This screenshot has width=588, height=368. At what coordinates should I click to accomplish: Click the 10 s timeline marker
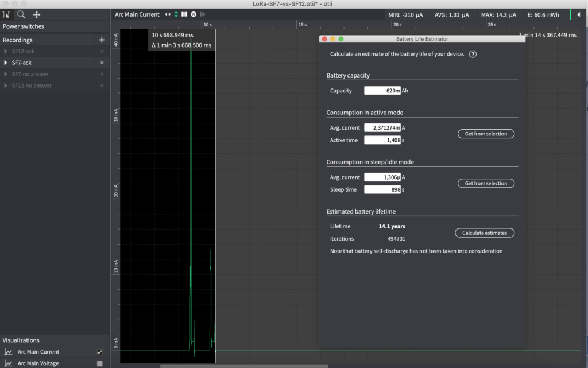point(208,25)
